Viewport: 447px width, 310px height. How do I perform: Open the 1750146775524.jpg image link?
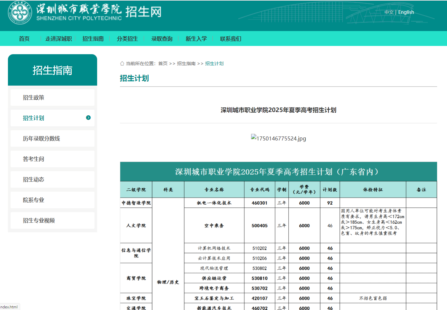click(x=281, y=138)
